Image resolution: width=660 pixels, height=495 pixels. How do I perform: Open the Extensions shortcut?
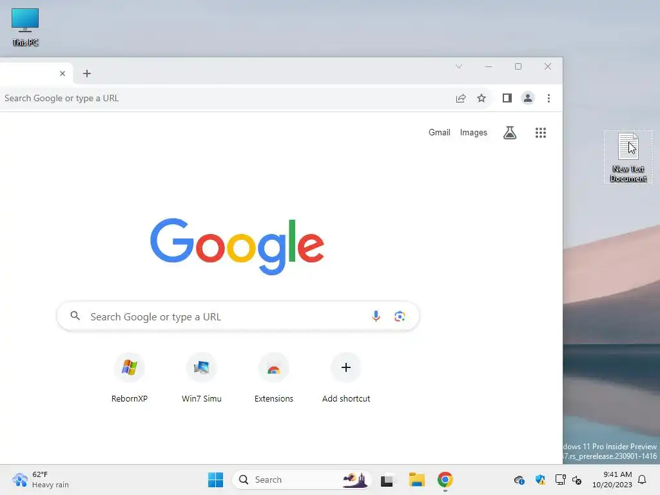(273, 378)
